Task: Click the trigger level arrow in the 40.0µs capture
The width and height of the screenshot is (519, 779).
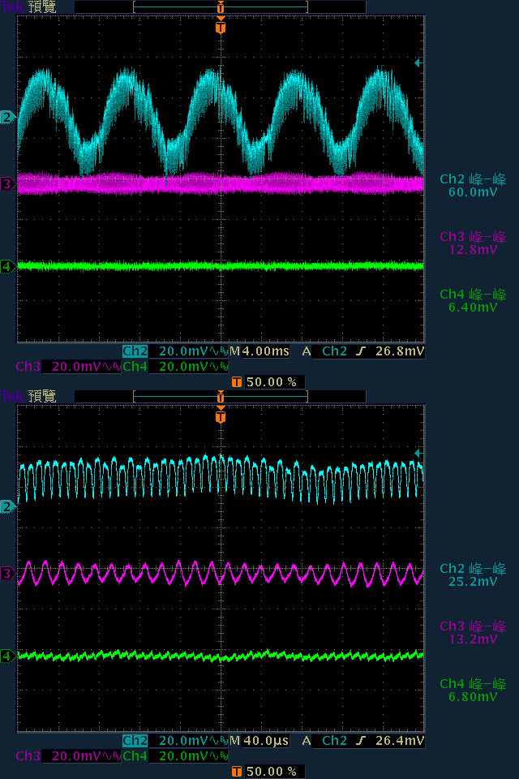Action: click(x=418, y=453)
